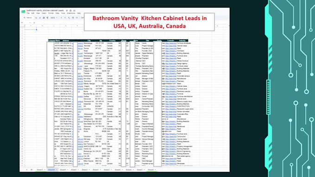Viewport: 315px width, 177px height.
Task: Apply percent format from the toolbar
Action: (65, 18)
